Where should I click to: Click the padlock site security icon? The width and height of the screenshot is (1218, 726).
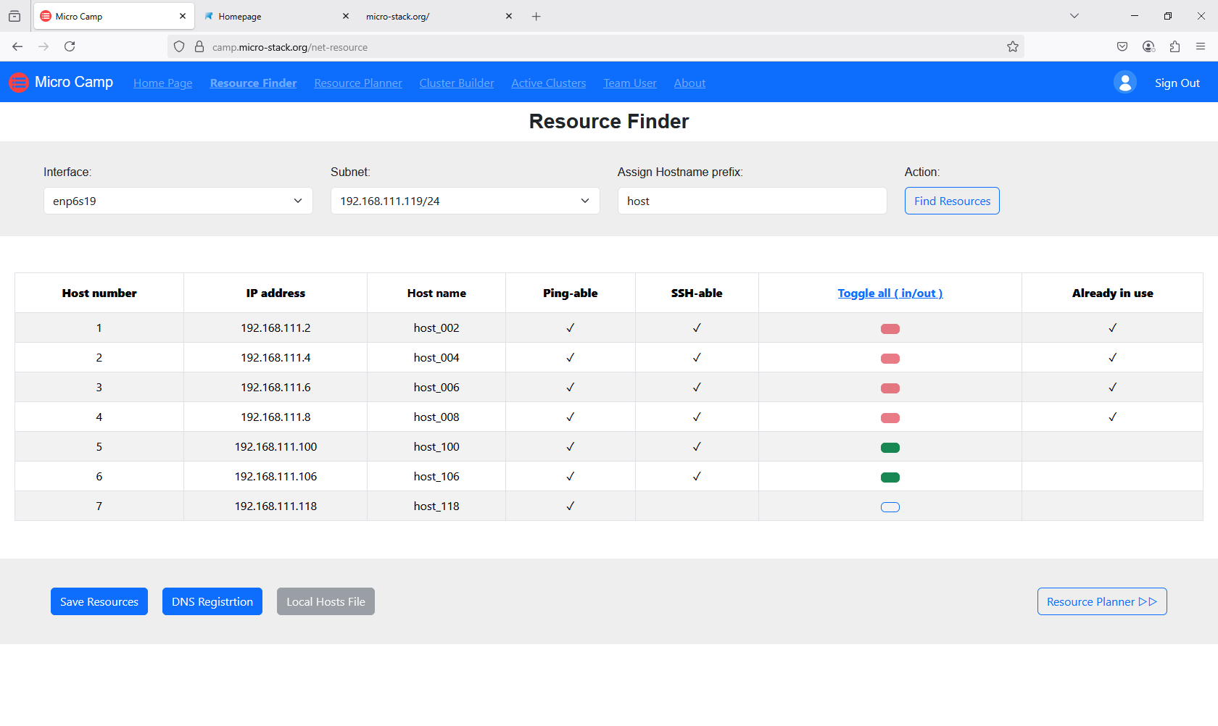pos(199,47)
